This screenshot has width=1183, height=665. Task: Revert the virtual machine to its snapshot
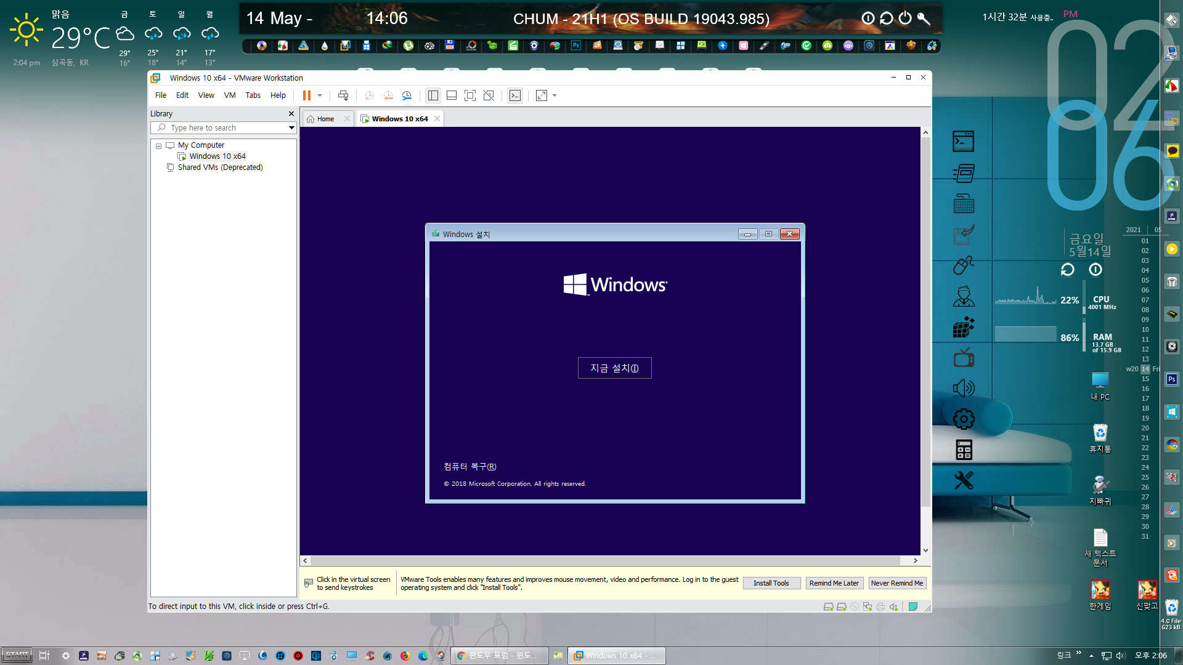click(x=388, y=95)
